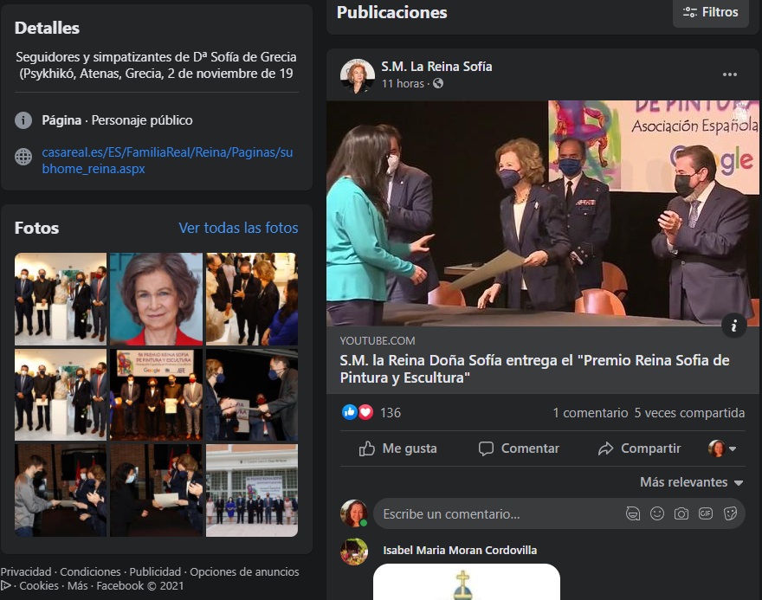Click the info icon beside Página
Screen dimensions: 762x600
[23, 120]
